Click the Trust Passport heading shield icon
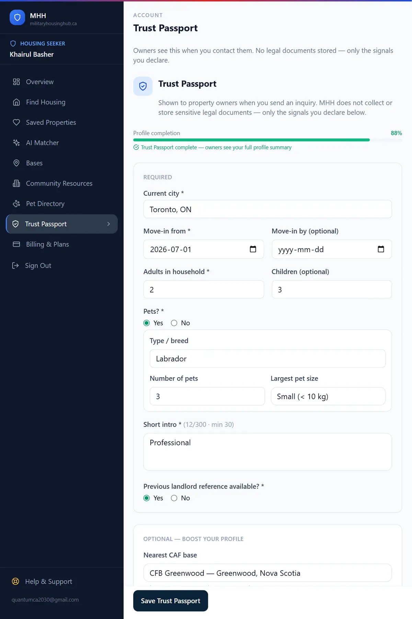 tap(143, 86)
